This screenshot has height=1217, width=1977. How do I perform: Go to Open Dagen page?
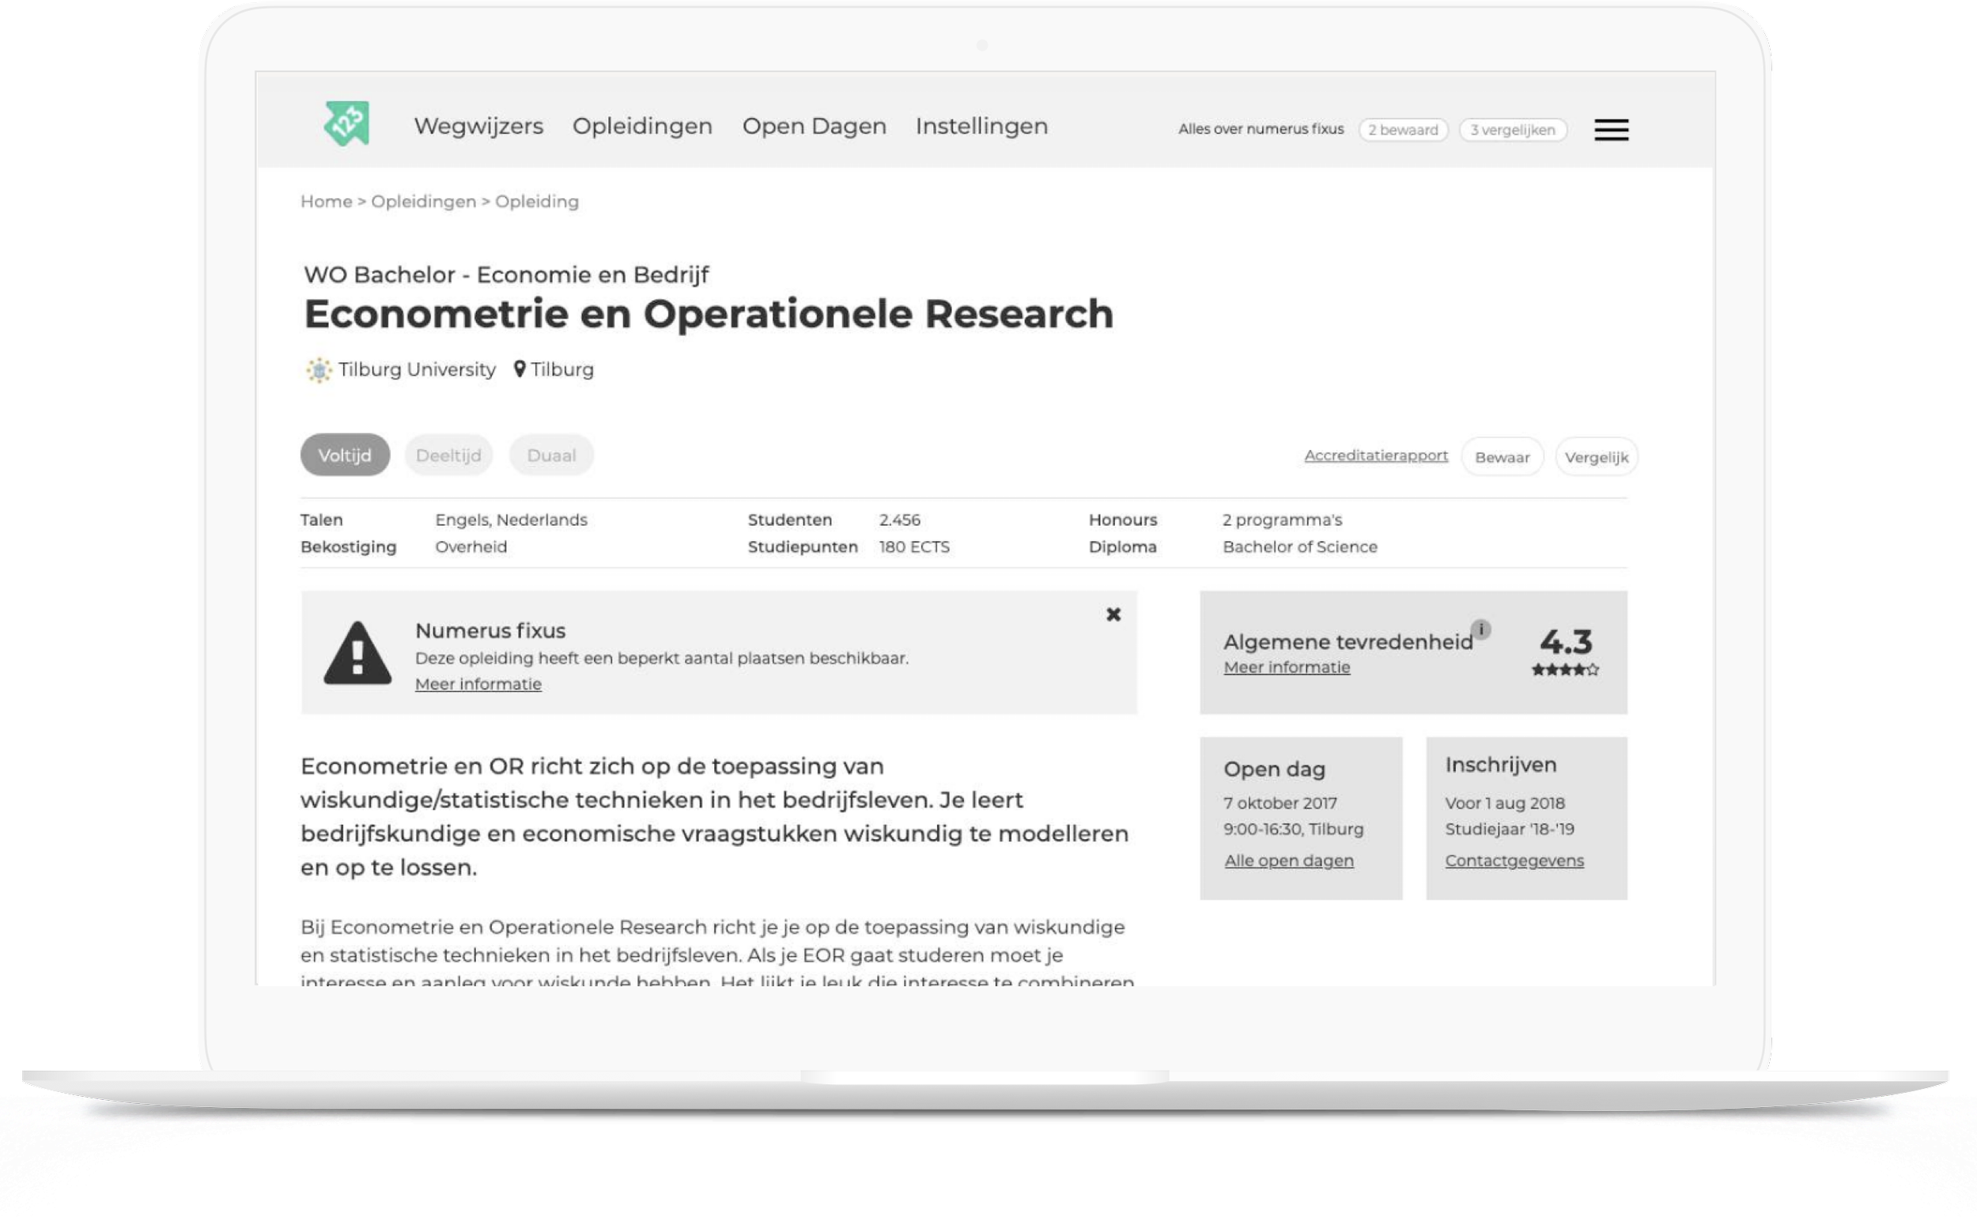click(814, 127)
